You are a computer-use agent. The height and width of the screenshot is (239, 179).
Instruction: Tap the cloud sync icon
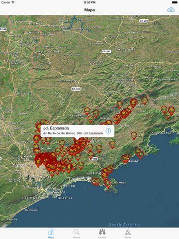click(171, 10)
